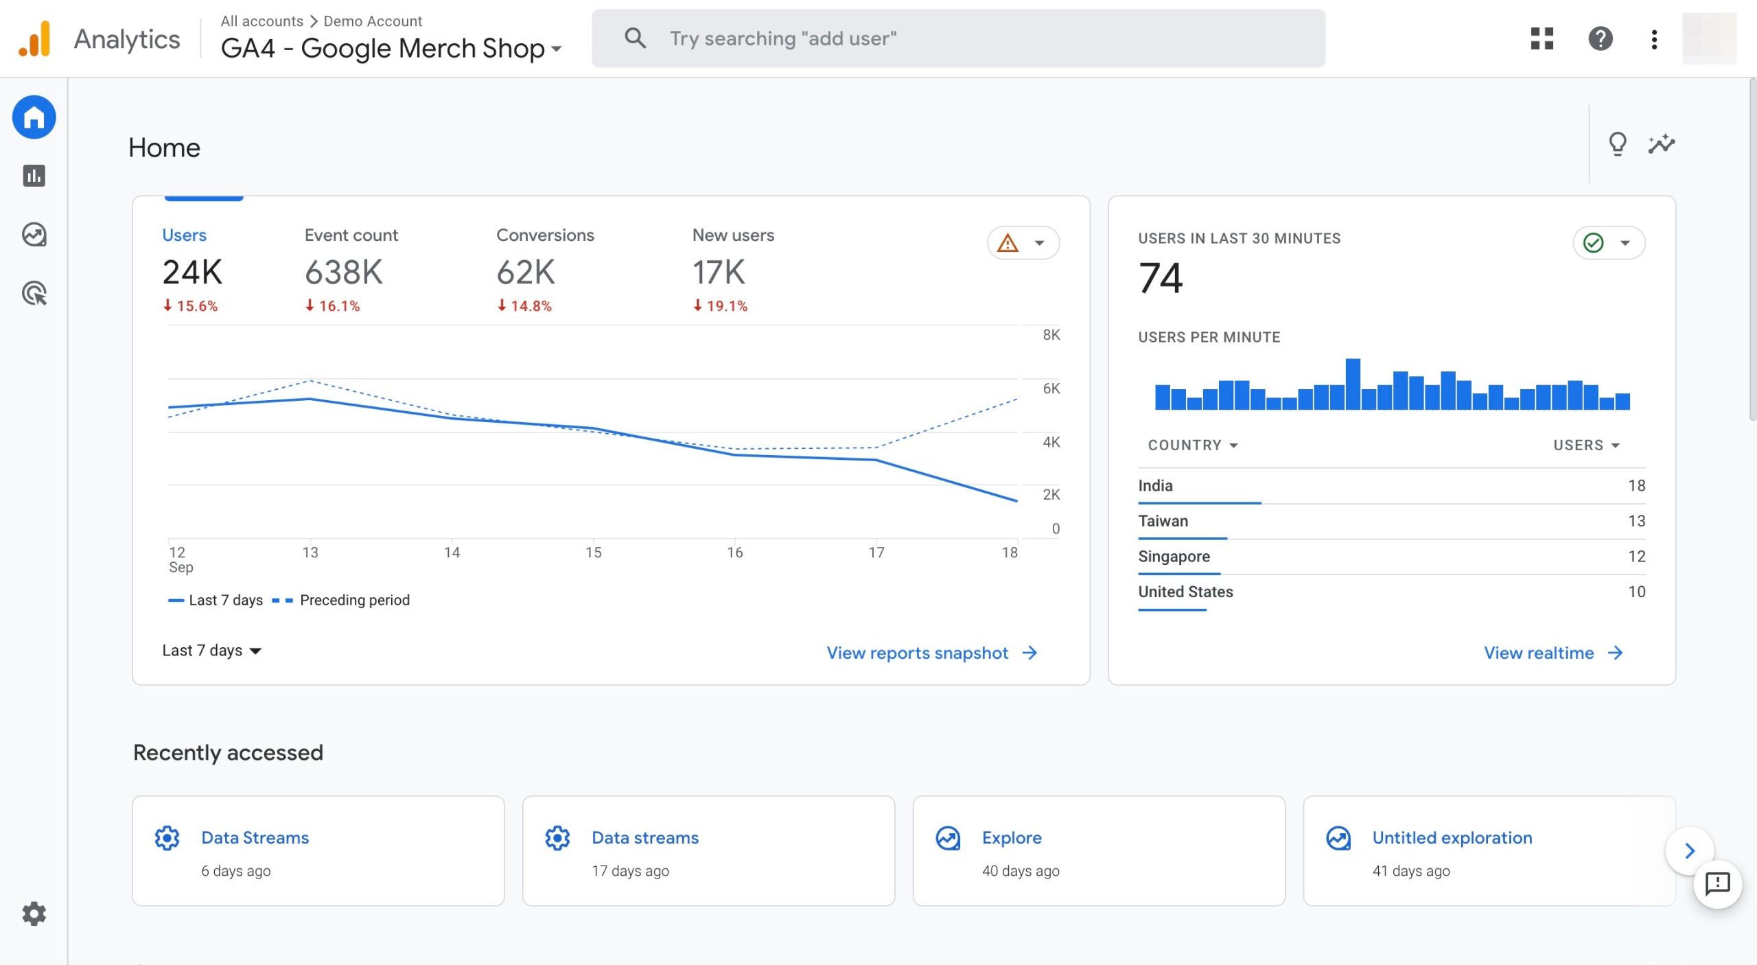Click the Data streams gear icon, 17 days ago
1757x965 pixels.
(557, 838)
